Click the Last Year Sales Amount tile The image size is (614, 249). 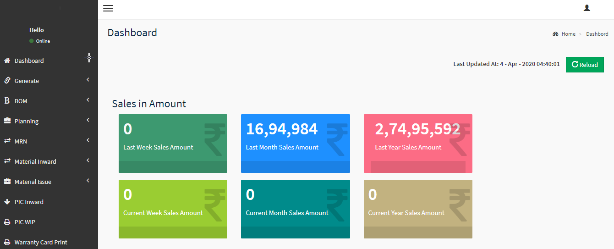coord(417,143)
